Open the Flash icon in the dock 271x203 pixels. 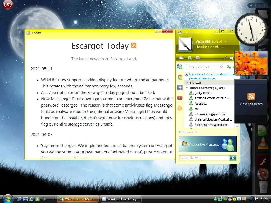(263, 162)
